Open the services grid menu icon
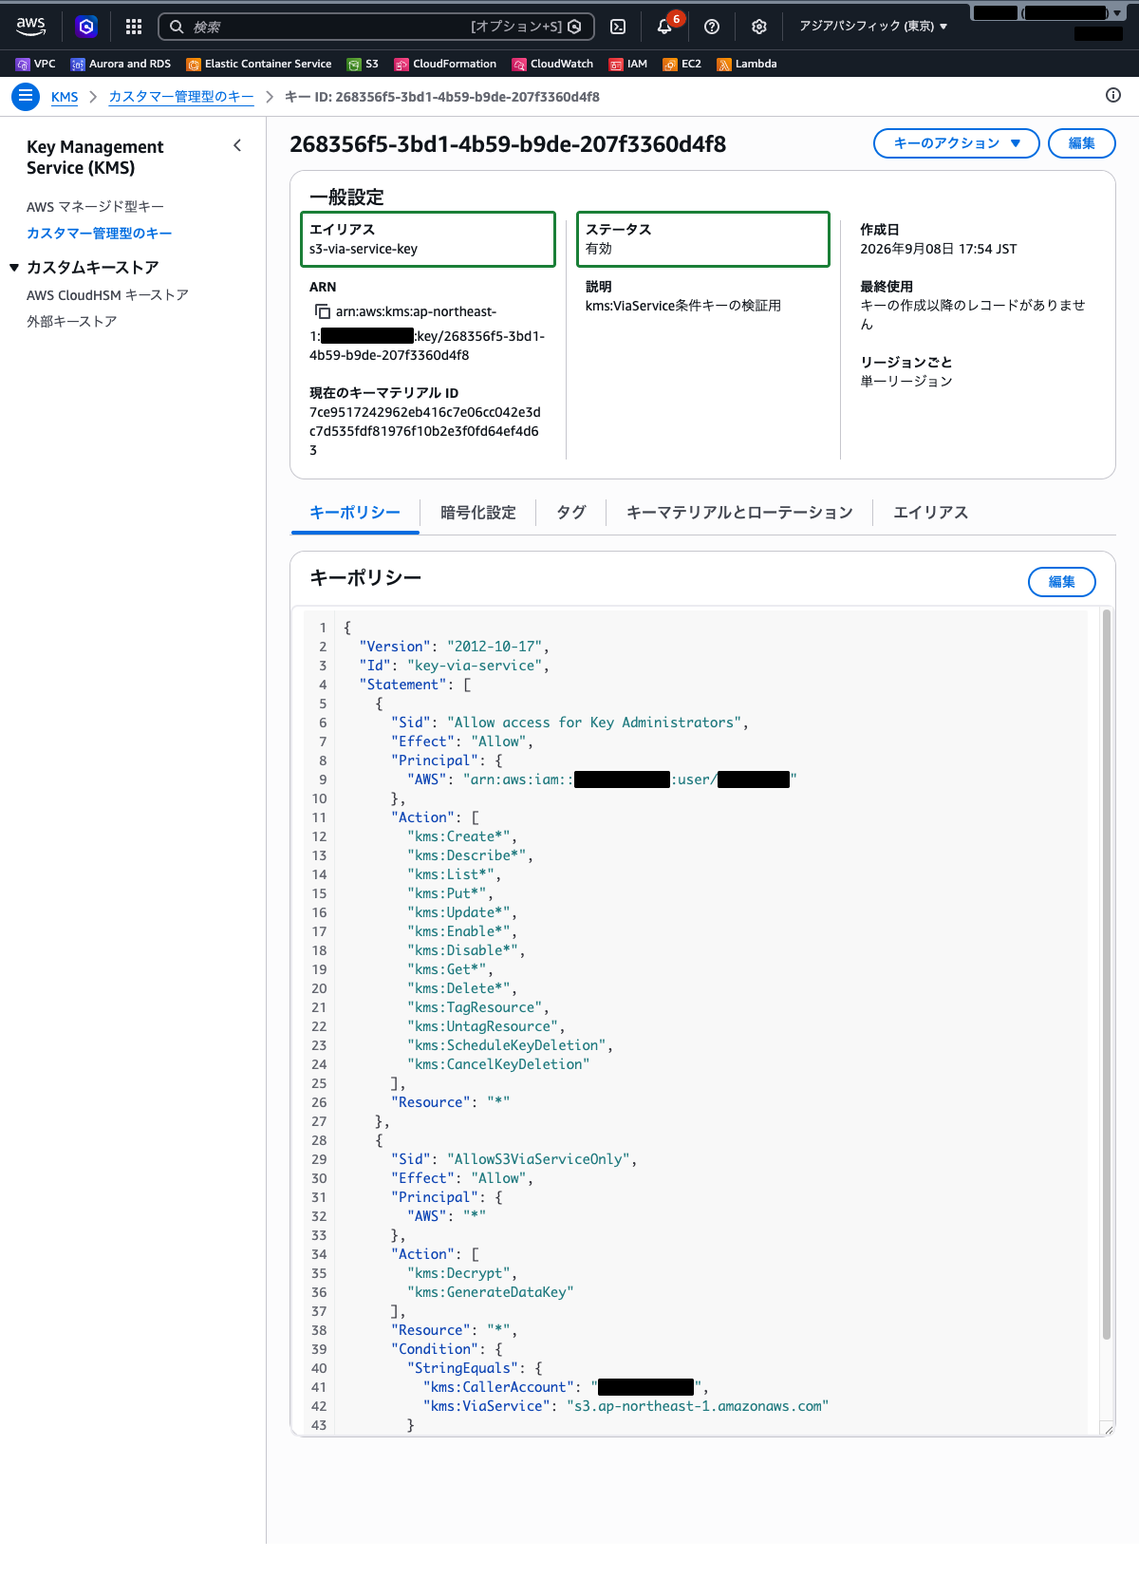The image size is (1139, 1577). (x=134, y=27)
